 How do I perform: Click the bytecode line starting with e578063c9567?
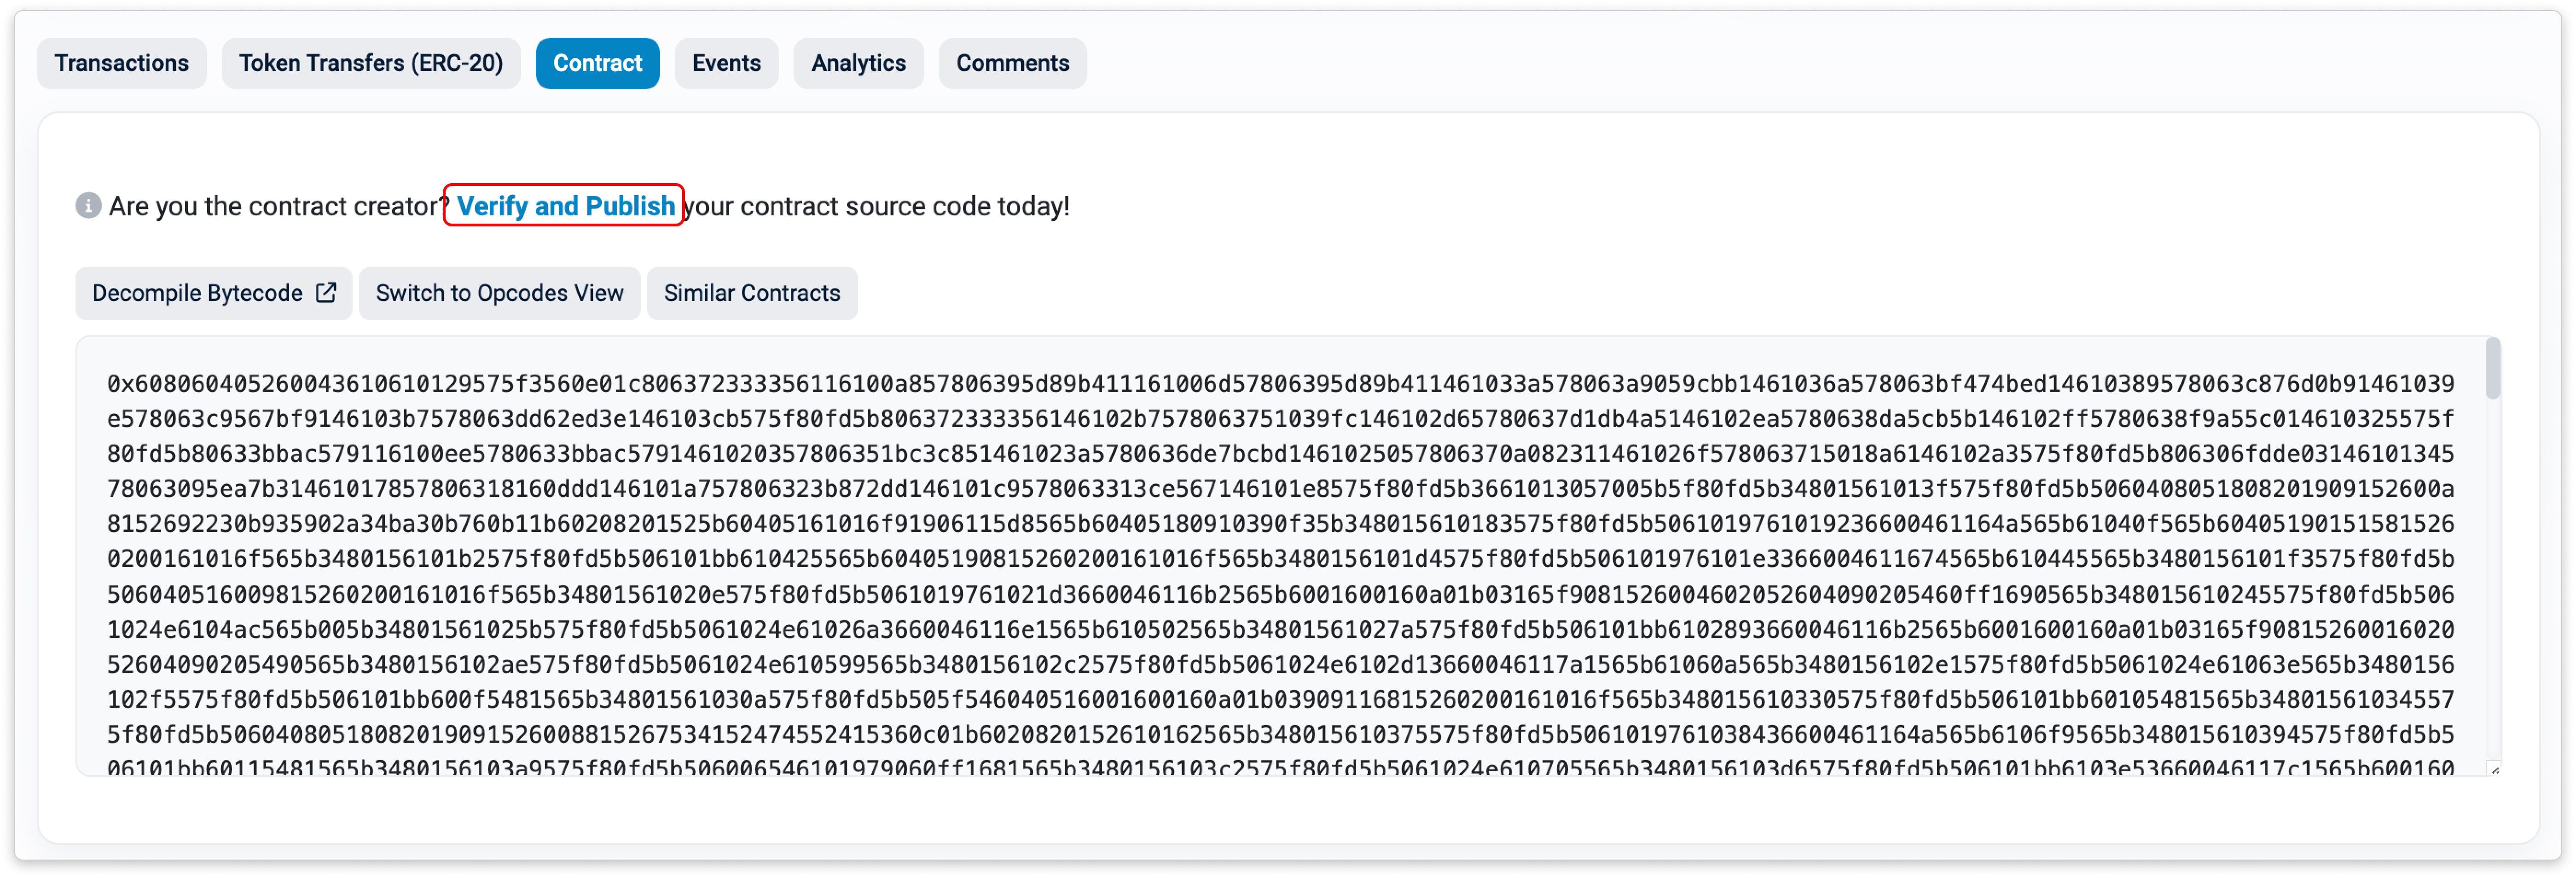pos(1280,419)
